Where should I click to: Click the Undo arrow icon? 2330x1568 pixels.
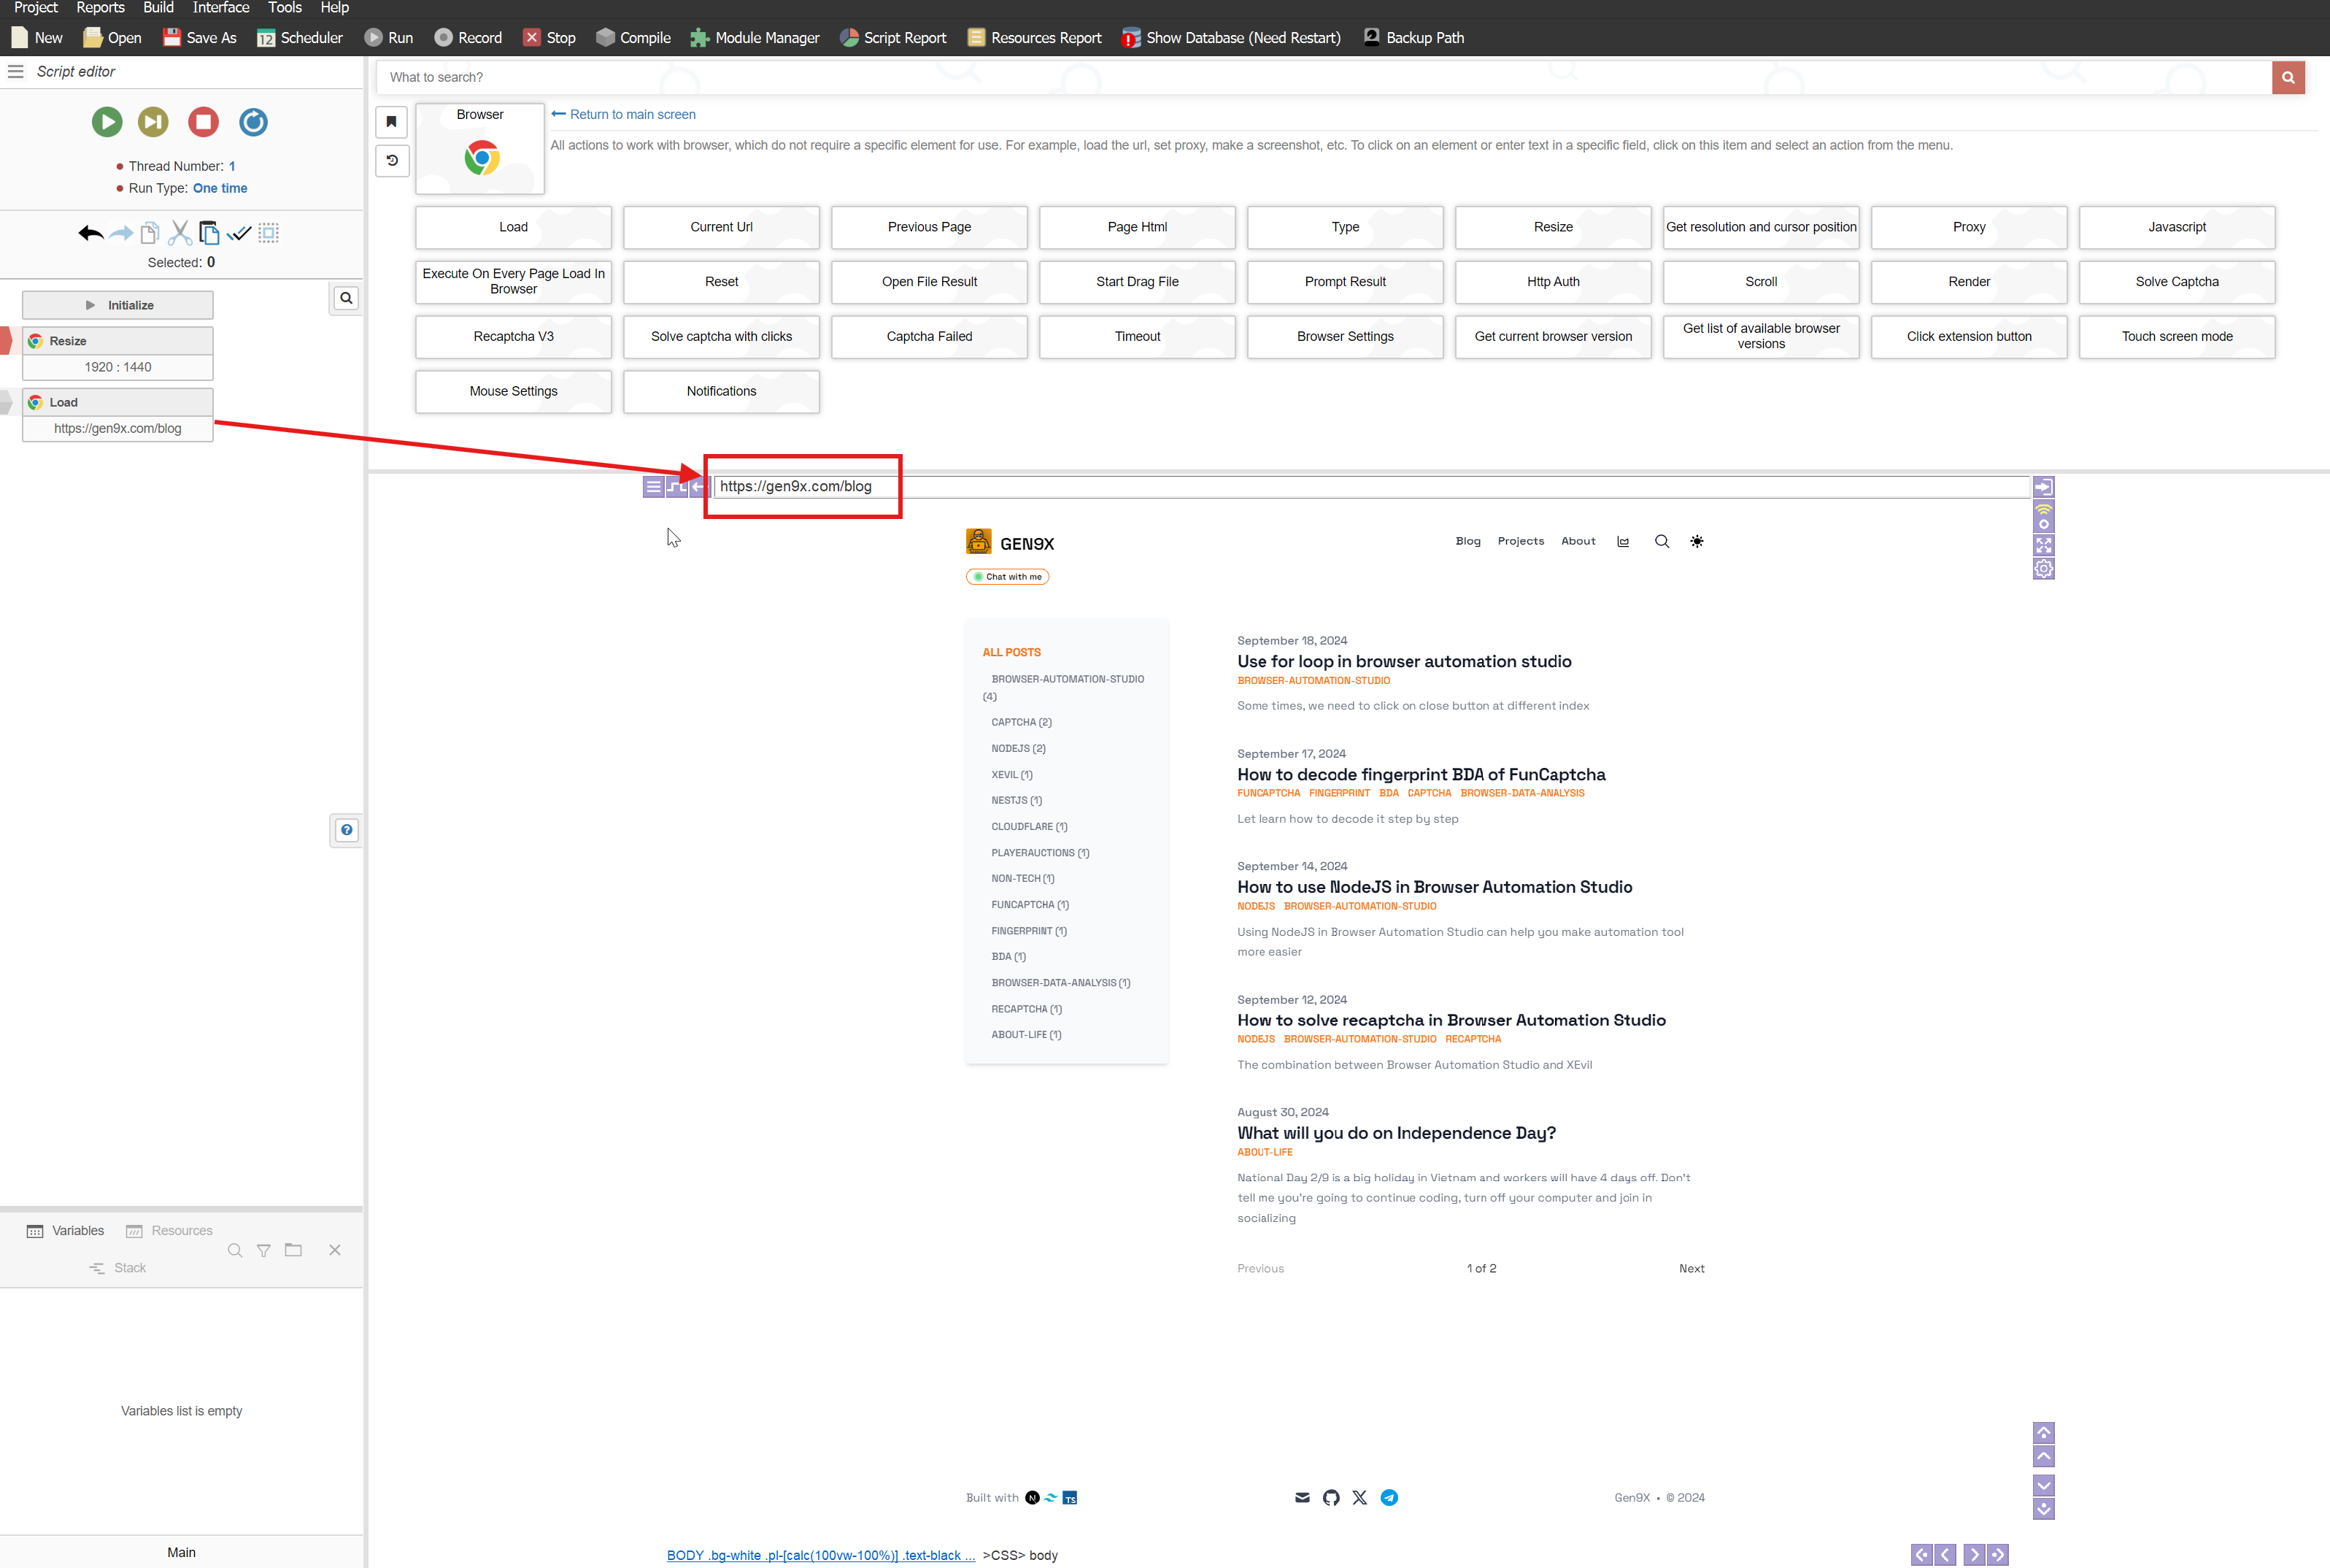90,233
